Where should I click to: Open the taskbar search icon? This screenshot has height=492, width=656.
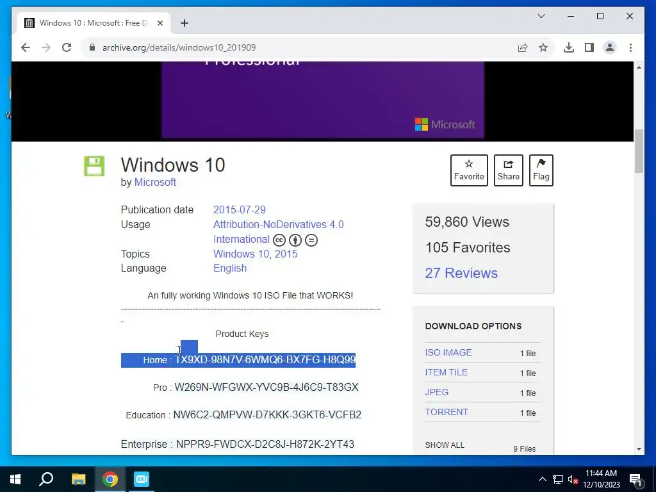[x=46, y=479]
